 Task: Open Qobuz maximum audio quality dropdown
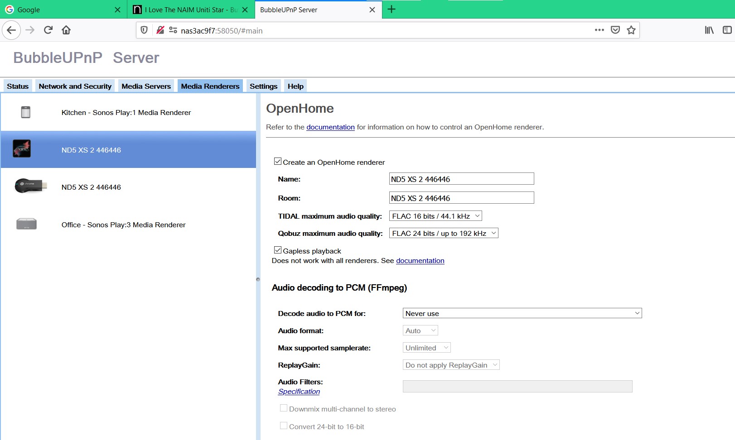tap(443, 234)
